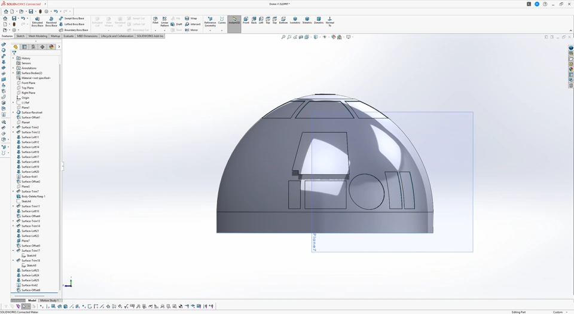Open the FeatureManager design tree tab
Viewport: 574px width, 314px height.
[16, 47]
